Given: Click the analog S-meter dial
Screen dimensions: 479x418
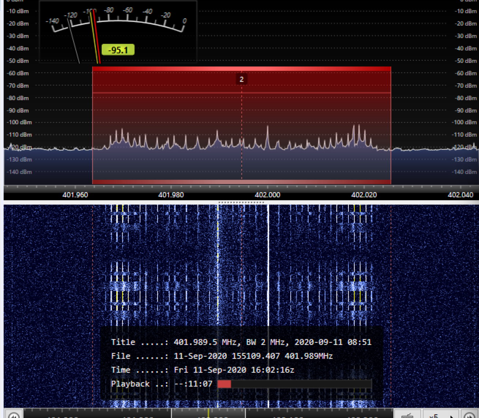Looking at the screenshot, I should pyautogui.click(x=118, y=22).
